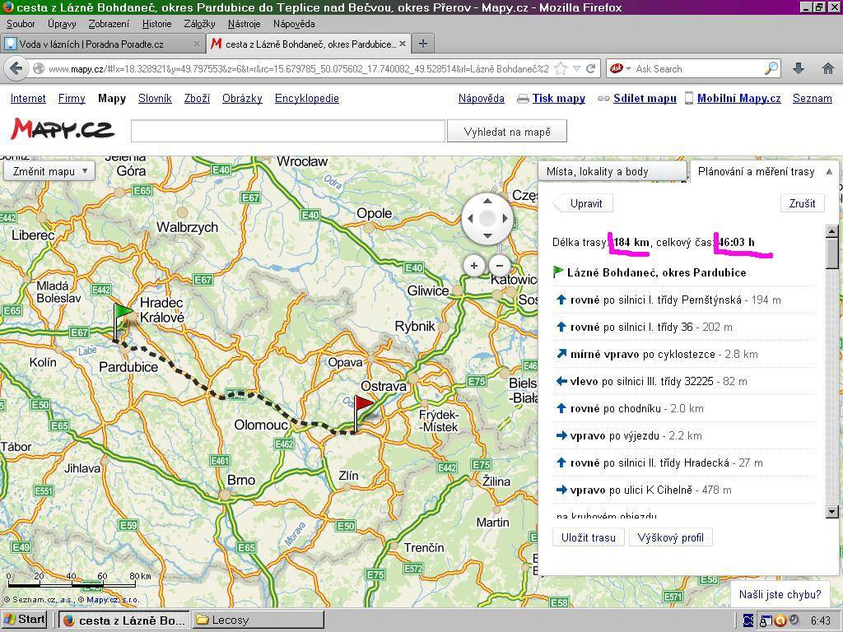Switch to Voda v lázních tab
Viewport: 843px width, 632px height.
pos(103,44)
